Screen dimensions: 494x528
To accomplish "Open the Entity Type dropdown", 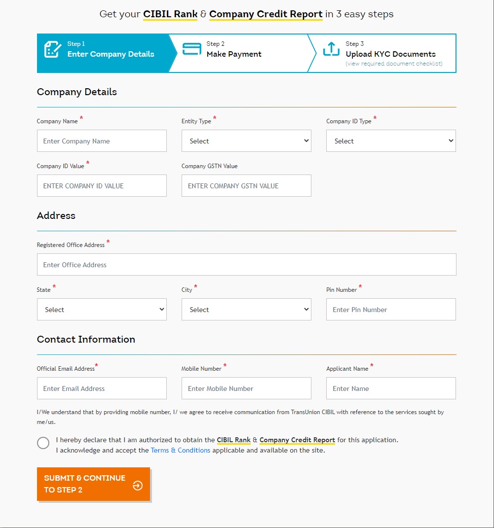I will pyautogui.click(x=246, y=141).
